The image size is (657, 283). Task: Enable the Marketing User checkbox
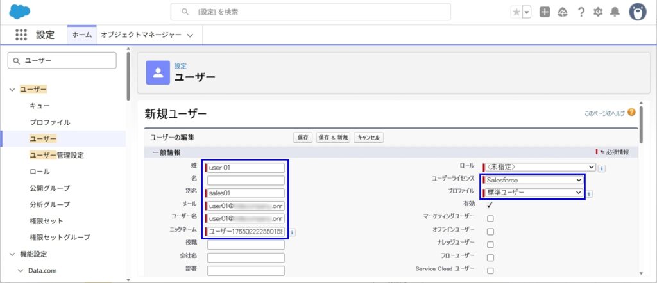coord(490,218)
